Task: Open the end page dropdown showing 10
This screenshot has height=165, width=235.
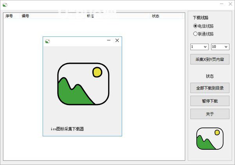Action: click(220, 47)
